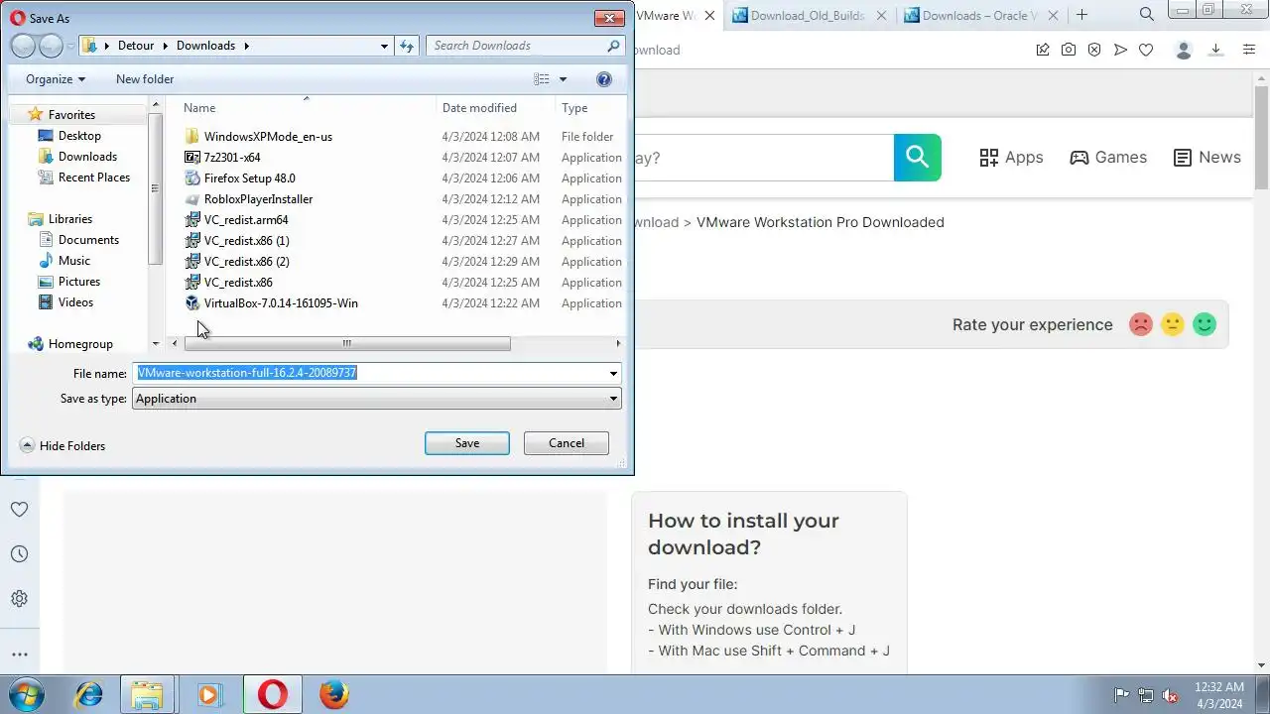Open Opera sidebar heart icon

click(19, 510)
